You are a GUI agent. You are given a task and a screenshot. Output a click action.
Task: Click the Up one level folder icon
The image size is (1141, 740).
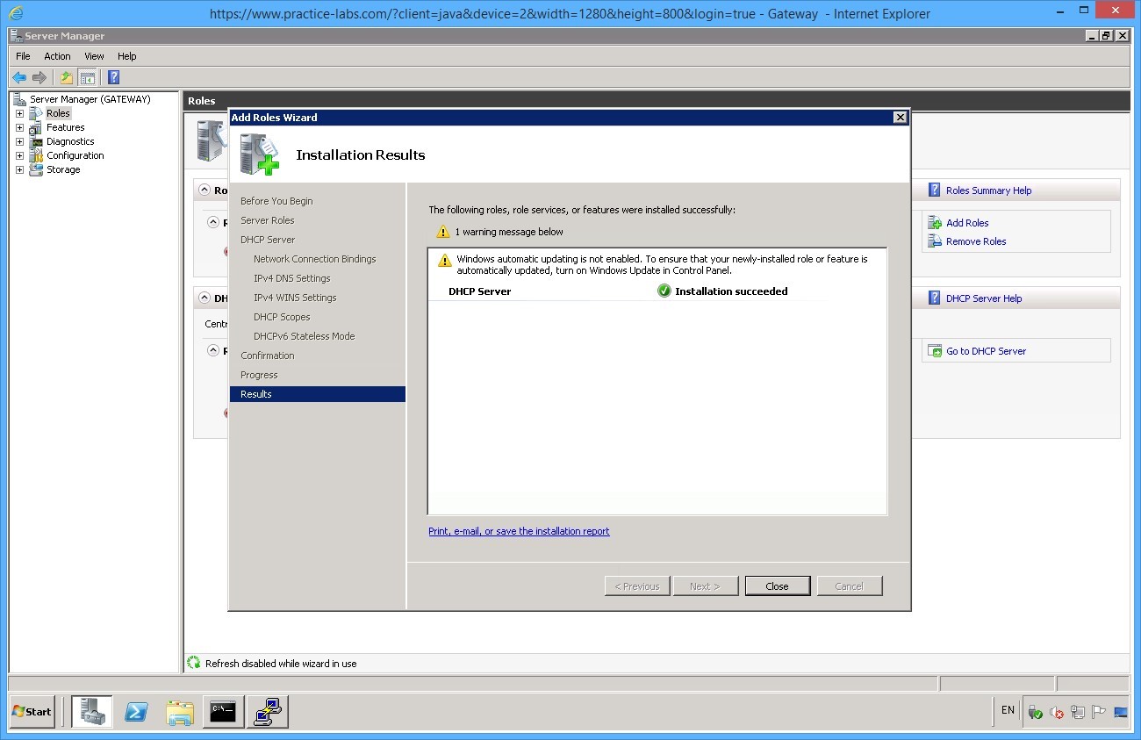pyautogui.click(x=67, y=77)
